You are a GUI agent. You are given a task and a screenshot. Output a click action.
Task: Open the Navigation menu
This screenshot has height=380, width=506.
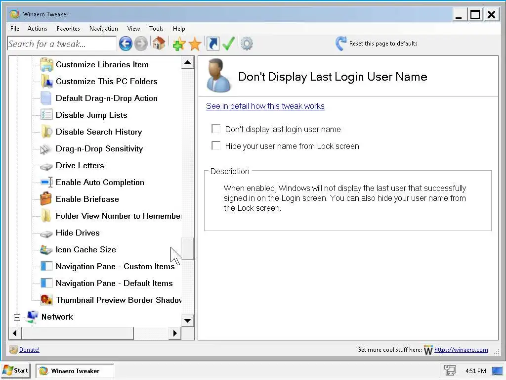tap(104, 28)
